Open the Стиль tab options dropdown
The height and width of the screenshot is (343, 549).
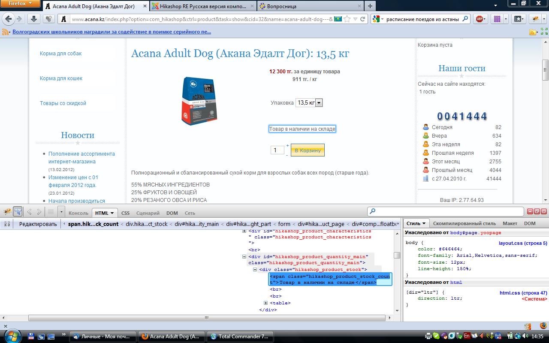coord(424,223)
